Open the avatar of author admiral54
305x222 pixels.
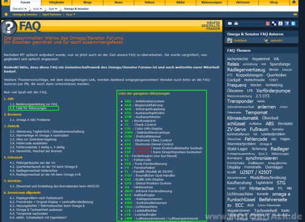pyautogui.click(x=267, y=41)
